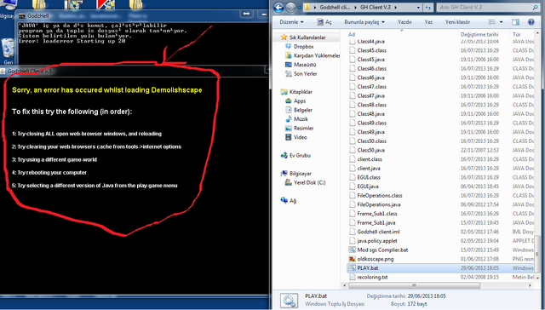545x310 pixels.
Task: Select the file client.java
Action: point(369,168)
